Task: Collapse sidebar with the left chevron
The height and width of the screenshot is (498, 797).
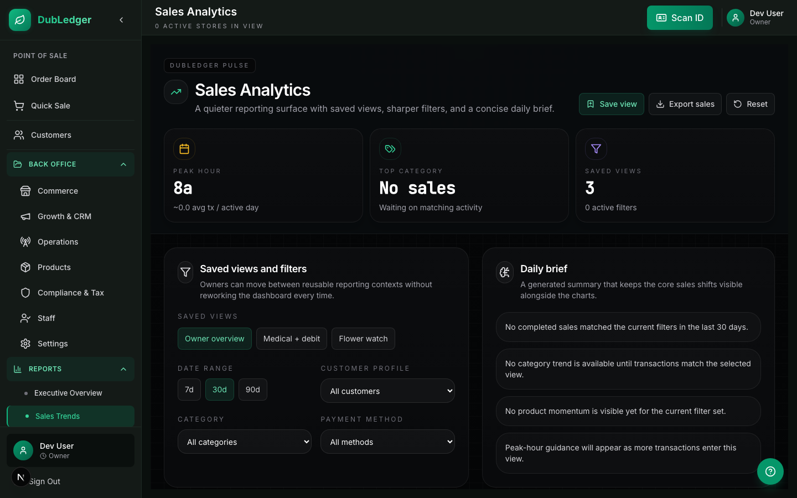Action: 121,20
